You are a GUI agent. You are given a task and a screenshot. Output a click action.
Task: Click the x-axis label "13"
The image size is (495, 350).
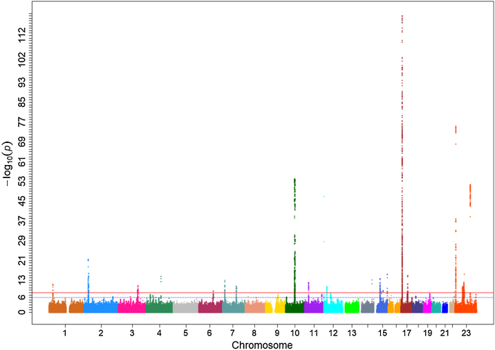tap(352, 333)
